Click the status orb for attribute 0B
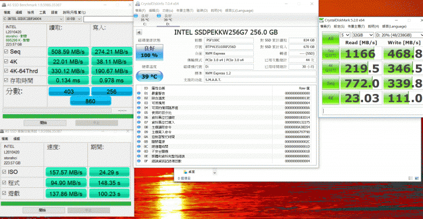The height and width of the screenshot is (219, 423). [x=139, y=141]
